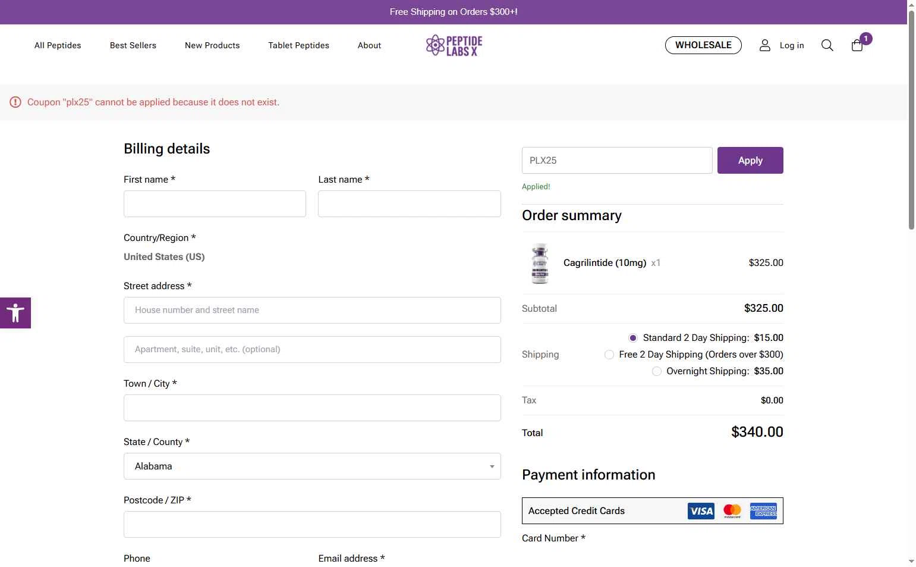The height and width of the screenshot is (567, 916).
Task: Select Free 2 Day Shipping option
Action: tap(609, 355)
